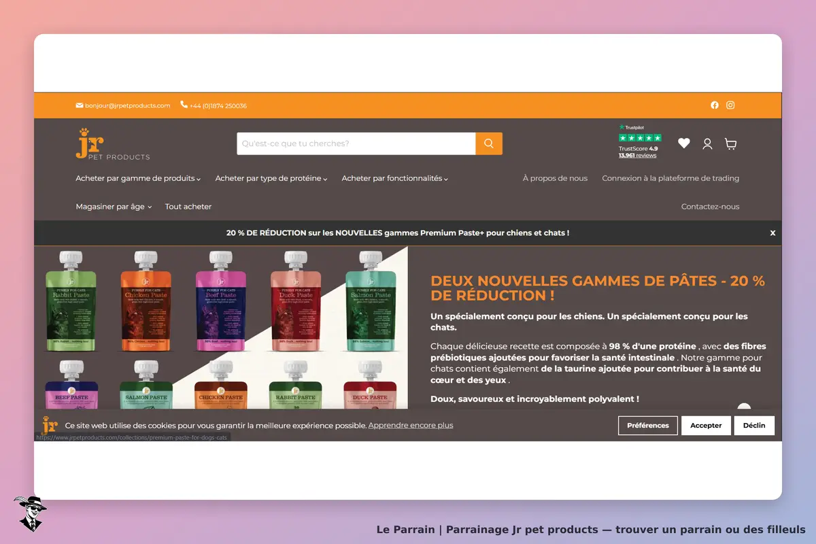Screen dimensions: 816x544
Task: Open Tout acheter menu item
Action: pyautogui.click(x=188, y=206)
